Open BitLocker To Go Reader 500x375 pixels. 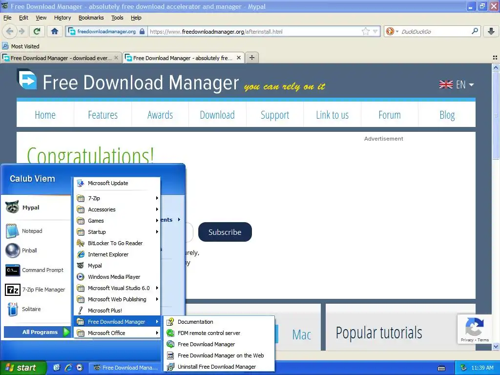pyautogui.click(x=117, y=243)
